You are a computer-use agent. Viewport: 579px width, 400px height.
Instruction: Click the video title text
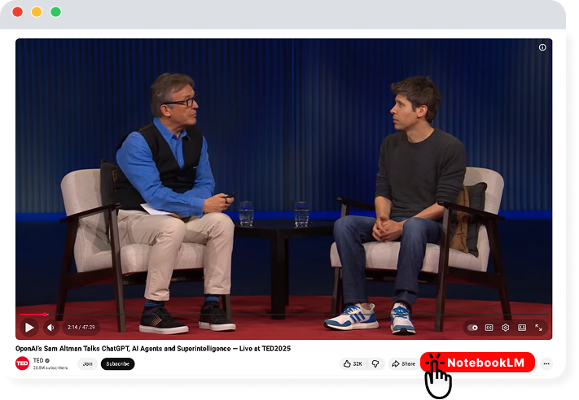[x=153, y=349]
